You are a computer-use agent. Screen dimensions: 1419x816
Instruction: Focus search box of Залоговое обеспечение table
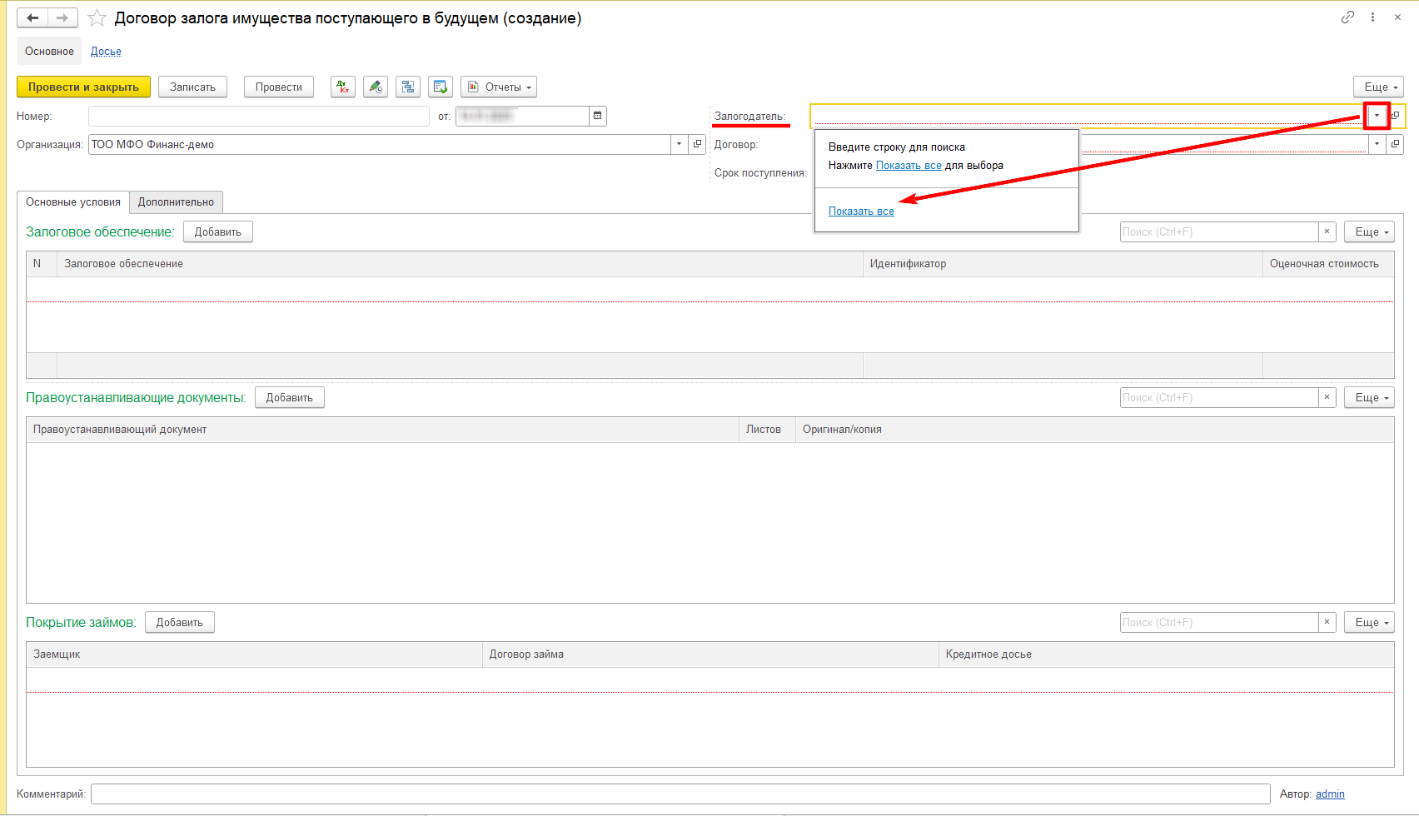tap(1219, 231)
